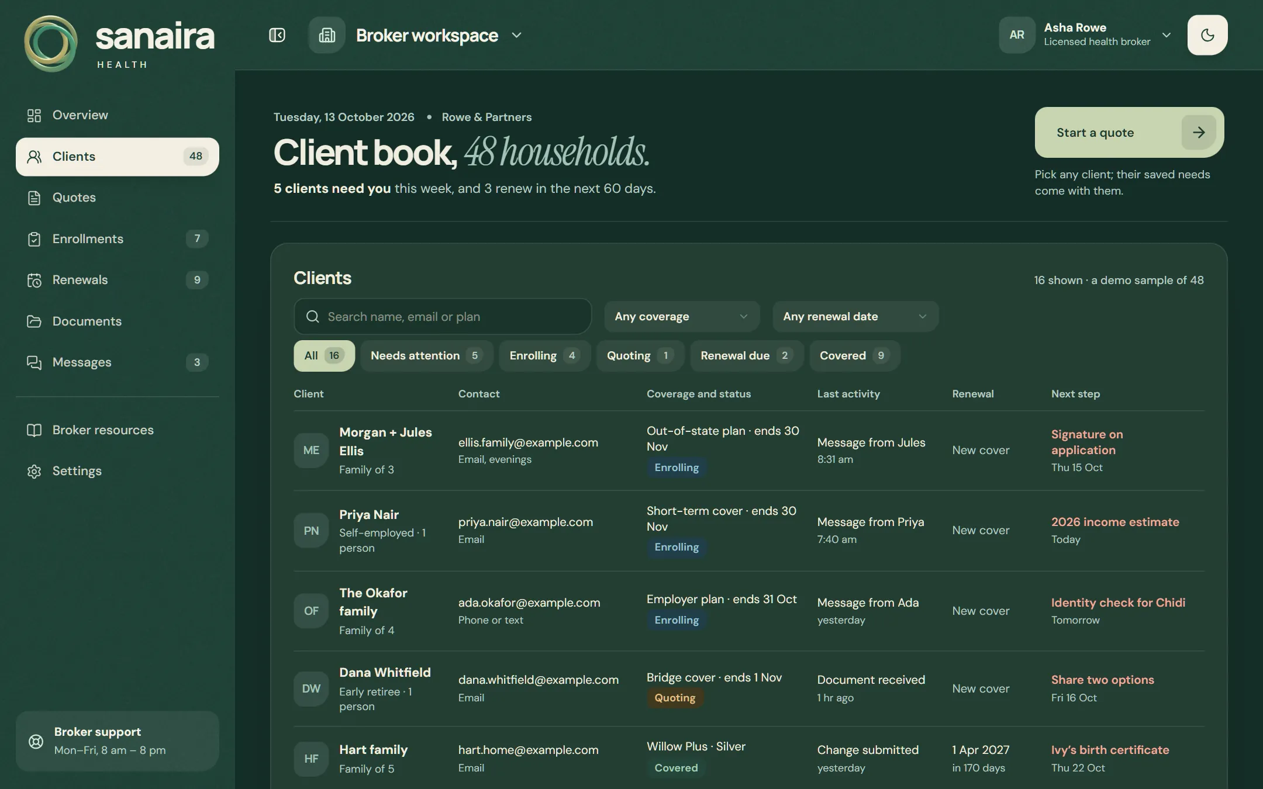This screenshot has width=1263, height=789.
Task: Click Identity check for Chidi
Action: (x=1118, y=603)
